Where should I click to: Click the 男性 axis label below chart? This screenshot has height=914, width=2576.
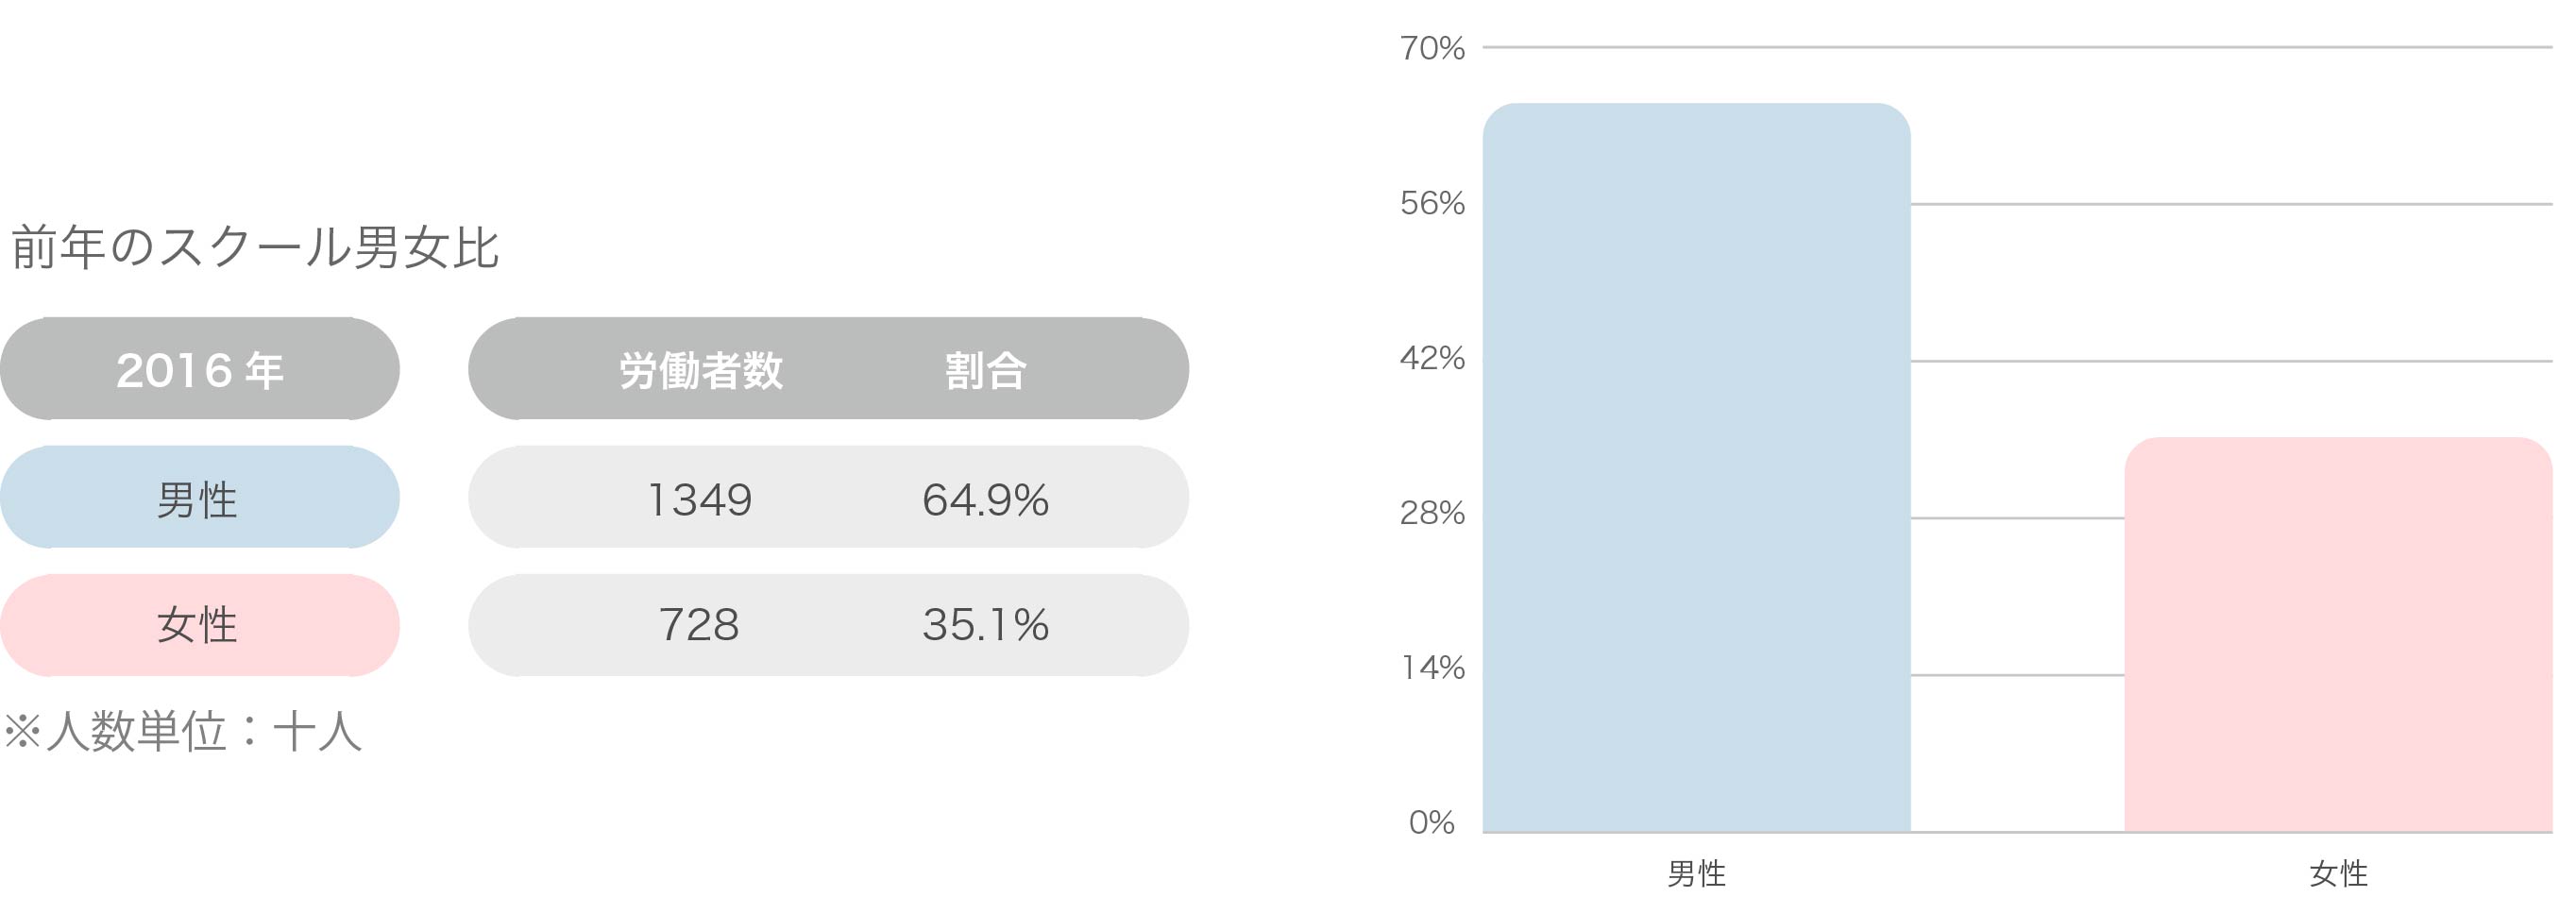pyautogui.click(x=1696, y=873)
